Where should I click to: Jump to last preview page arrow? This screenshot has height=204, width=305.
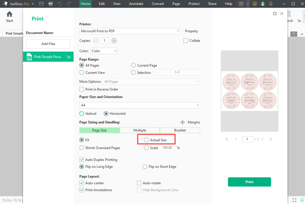point(270,139)
